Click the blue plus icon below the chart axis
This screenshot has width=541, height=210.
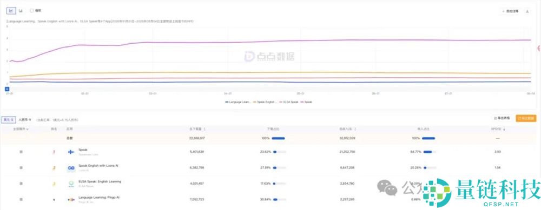point(7,89)
